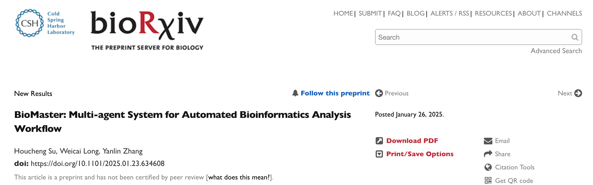Click the Next arrow icon

point(578,93)
